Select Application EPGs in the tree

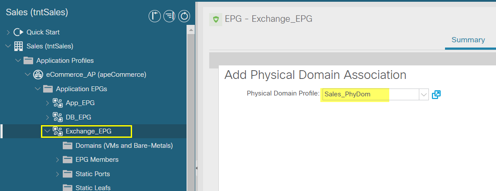(x=82, y=89)
